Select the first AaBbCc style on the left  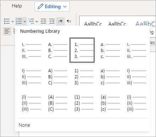coord(93,23)
